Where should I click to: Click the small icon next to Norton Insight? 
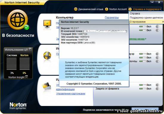[27, 77]
